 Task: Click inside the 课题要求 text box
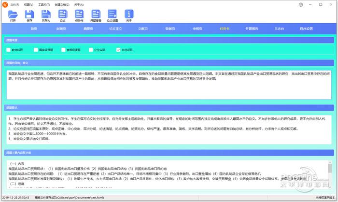click(169, 130)
